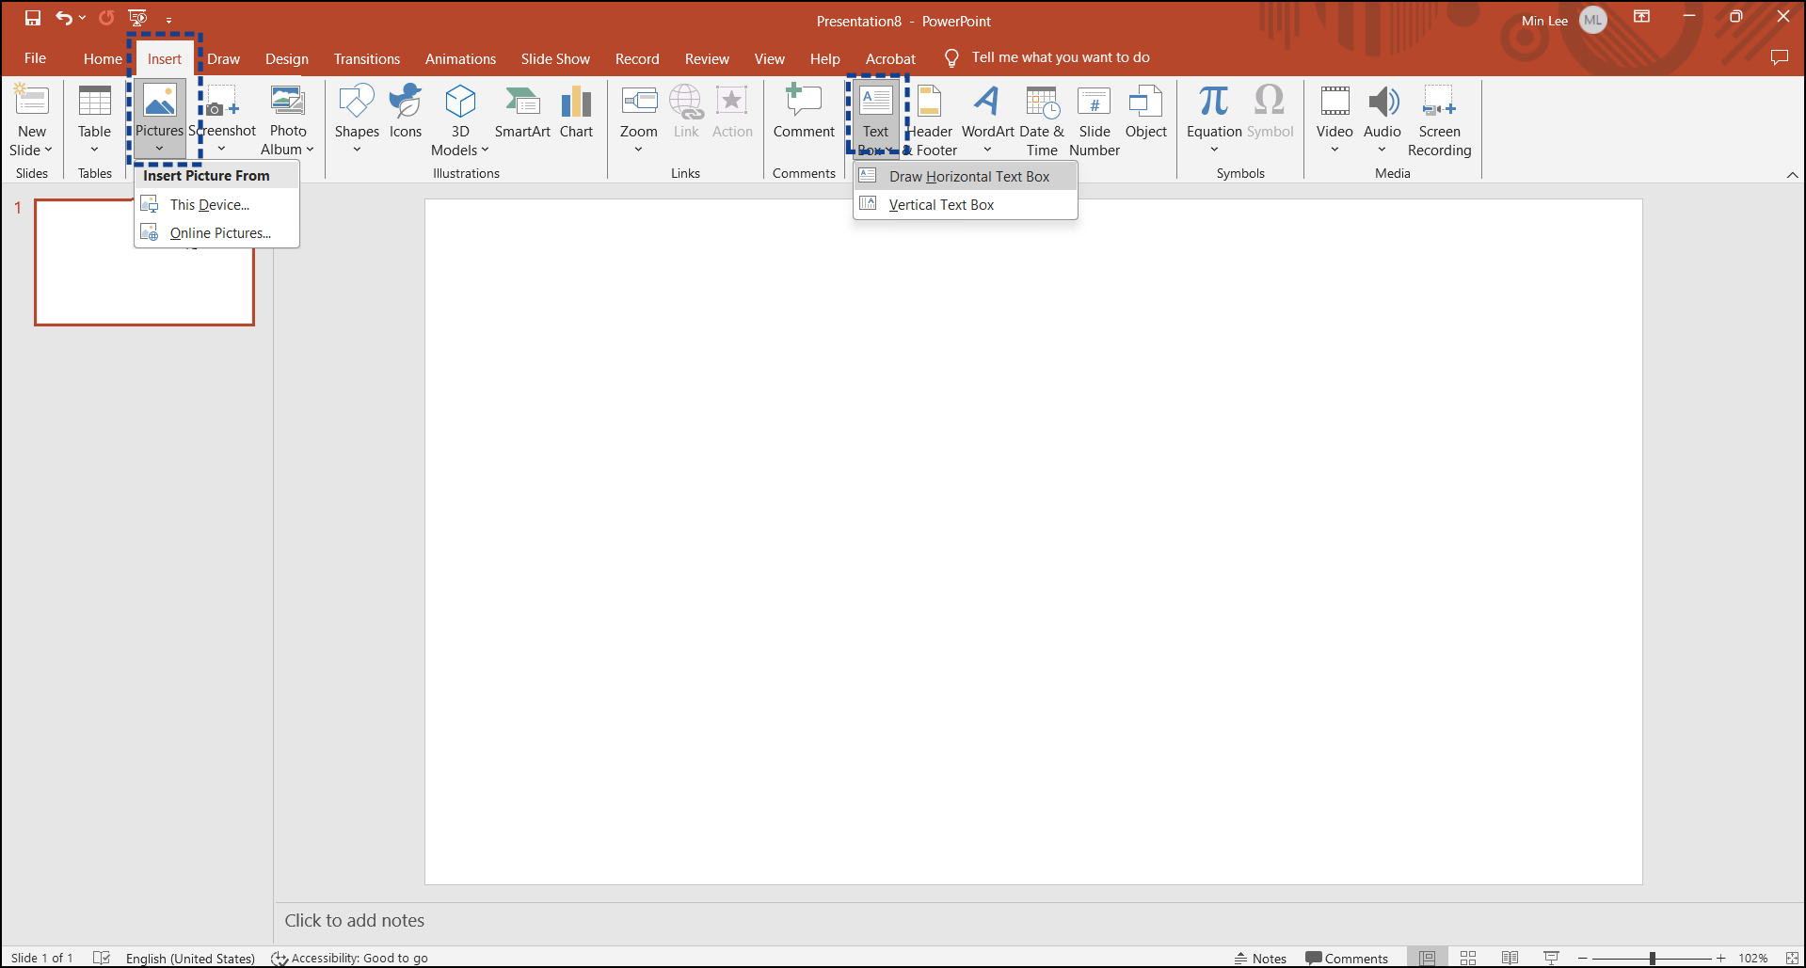Add a new Comment
Viewport: 1806px width, 968px height.
point(804,113)
